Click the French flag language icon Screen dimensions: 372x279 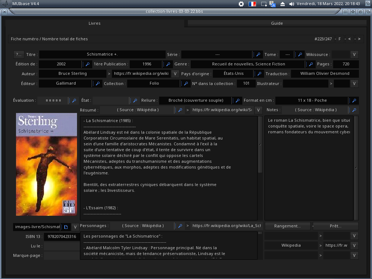click(252, 4)
